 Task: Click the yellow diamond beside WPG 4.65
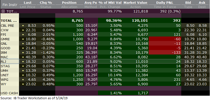(23, 79)
